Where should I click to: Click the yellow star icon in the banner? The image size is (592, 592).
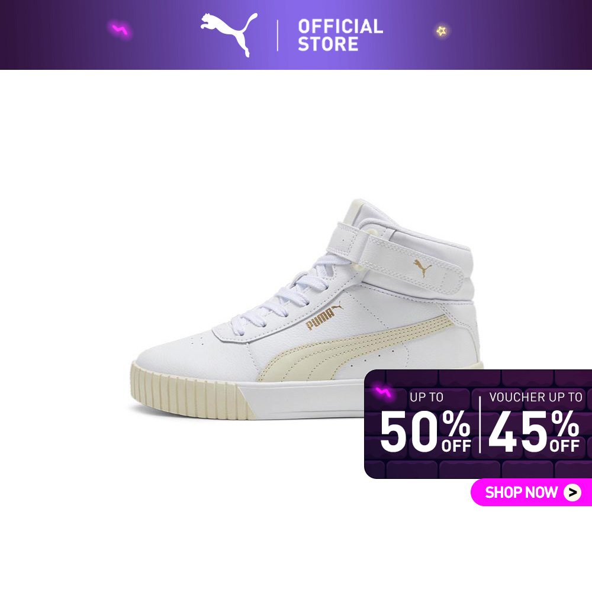click(x=442, y=31)
